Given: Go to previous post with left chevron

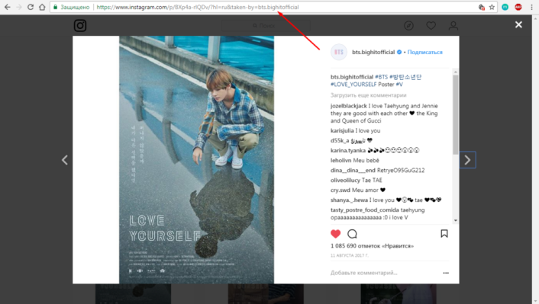Looking at the screenshot, I should [65, 160].
